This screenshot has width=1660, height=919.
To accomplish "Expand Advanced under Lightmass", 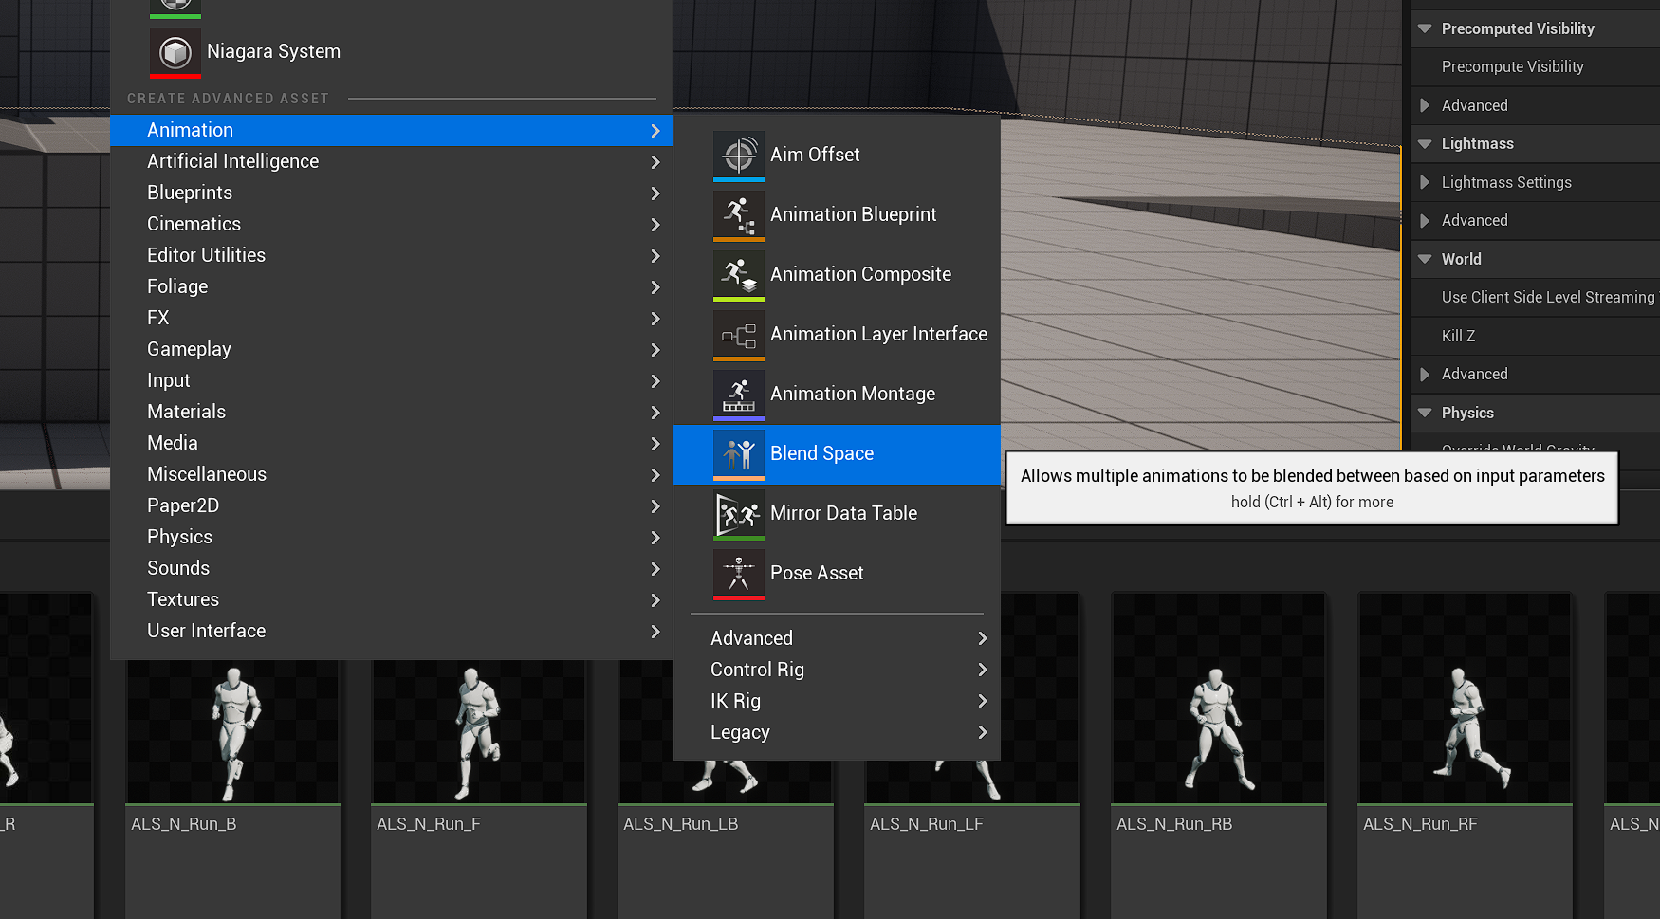I will [1425, 220].
